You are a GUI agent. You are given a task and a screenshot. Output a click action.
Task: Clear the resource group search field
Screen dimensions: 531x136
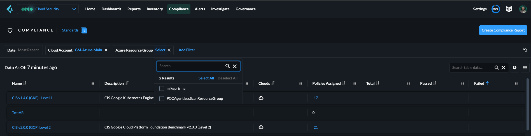tap(235, 66)
